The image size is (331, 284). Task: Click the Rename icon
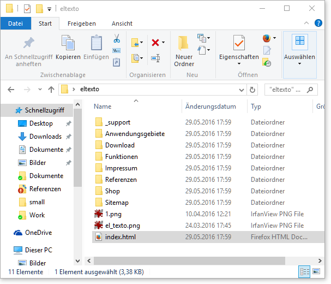[x=155, y=58]
